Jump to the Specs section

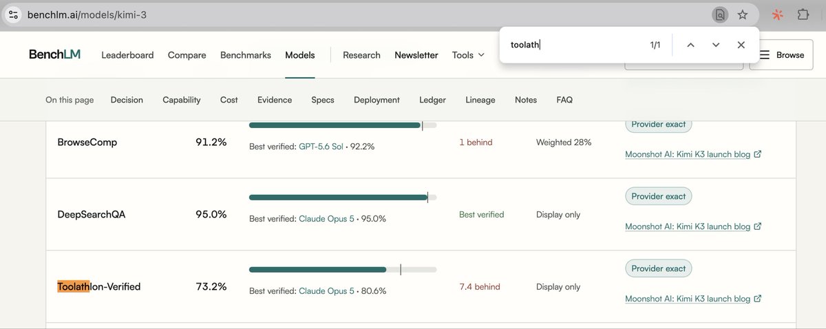pyautogui.click(x=323, y=100)
